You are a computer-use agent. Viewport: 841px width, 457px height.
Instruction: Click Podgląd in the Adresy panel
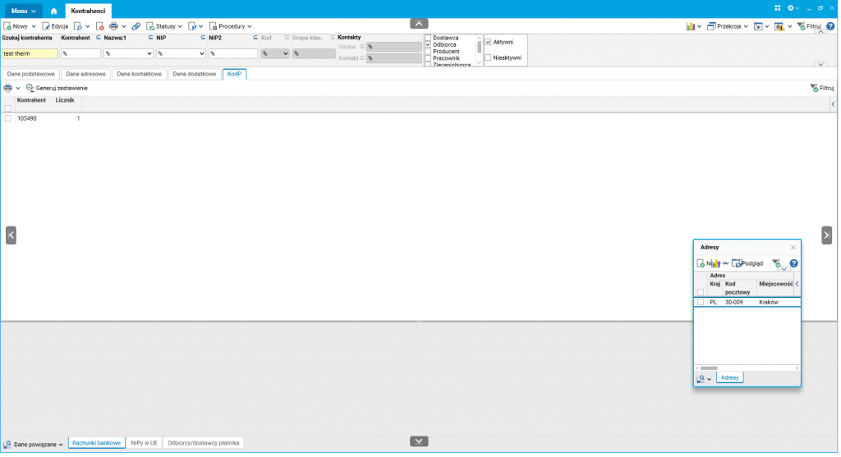pos(747,263)
